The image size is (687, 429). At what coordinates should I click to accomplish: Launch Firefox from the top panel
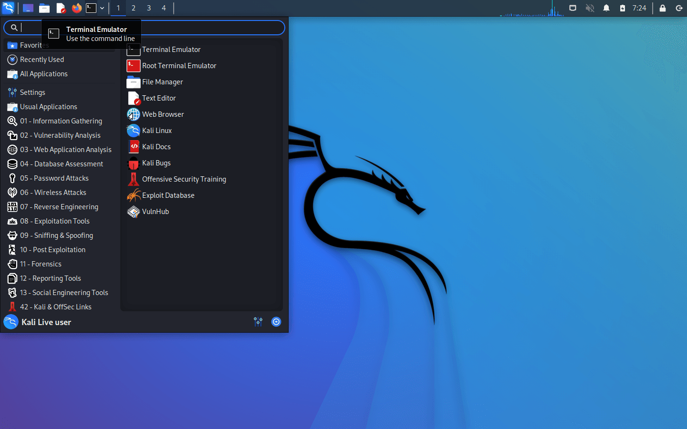77,8
